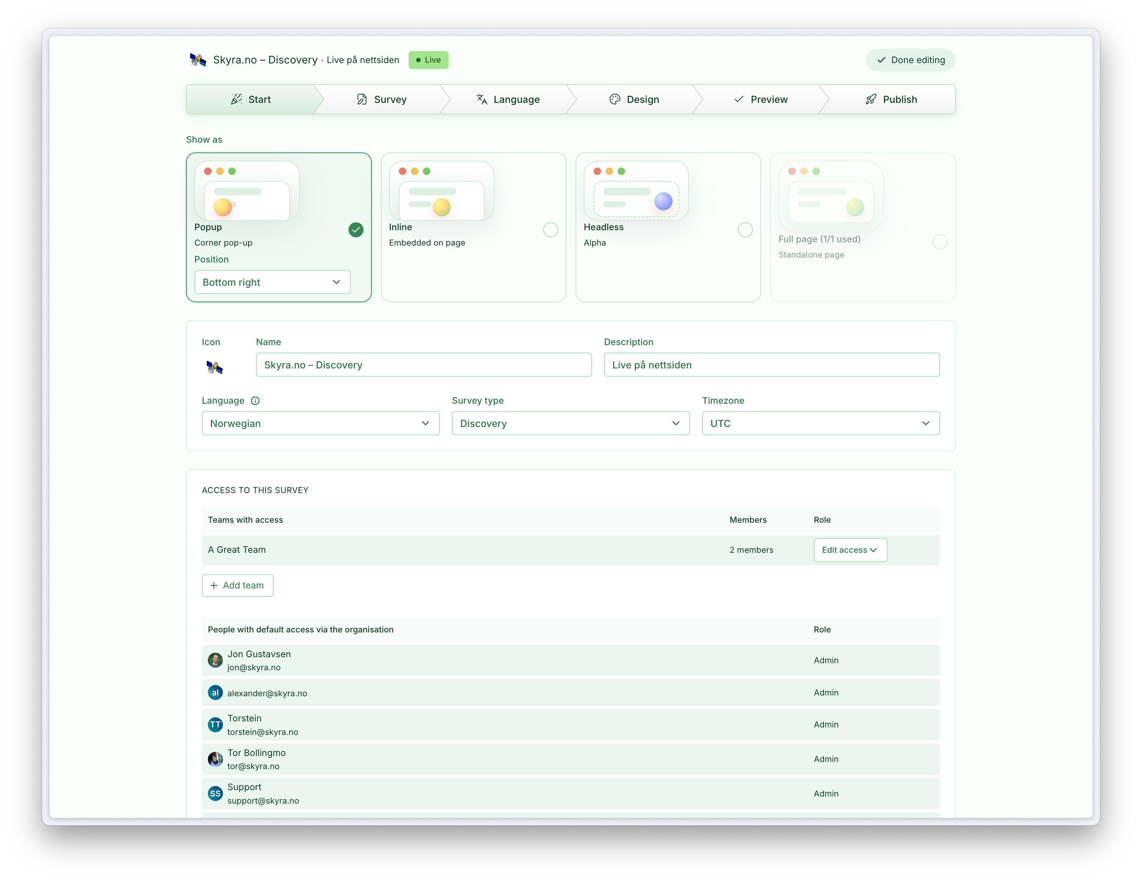Click the document icon on Survey tab
Viewport: 1142px width, 881px height.
click(x=362, y=99)
